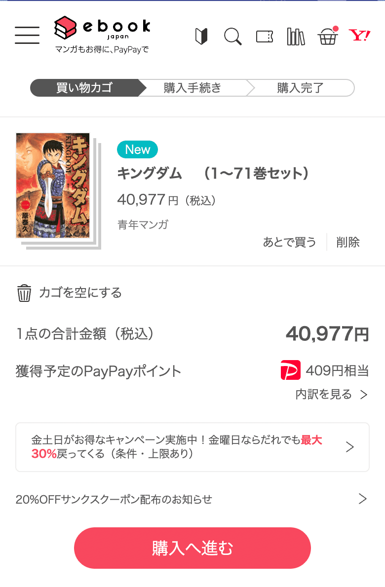This screenshot has height=587, width=385.
Task: Open search with magnifier icon
Action: click(232, 37)
